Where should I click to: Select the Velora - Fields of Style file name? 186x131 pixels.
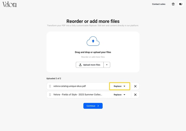[x=78, y=94]
